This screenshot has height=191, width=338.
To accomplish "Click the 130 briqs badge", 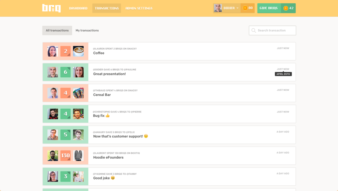I will (x=65, y=156).
